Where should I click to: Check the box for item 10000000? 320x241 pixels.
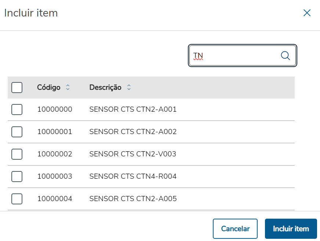click(17, 110)
